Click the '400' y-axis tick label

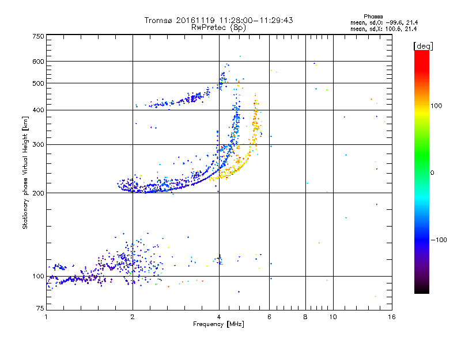(38, 110)
